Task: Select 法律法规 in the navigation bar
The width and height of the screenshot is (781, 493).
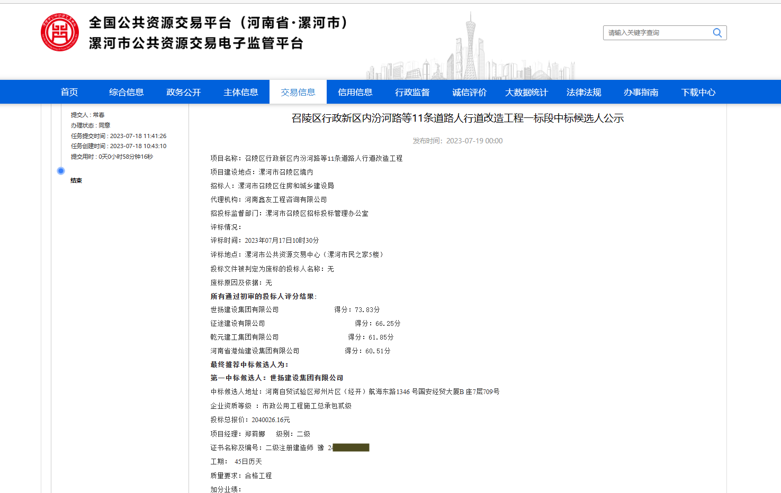Action: 583,92
